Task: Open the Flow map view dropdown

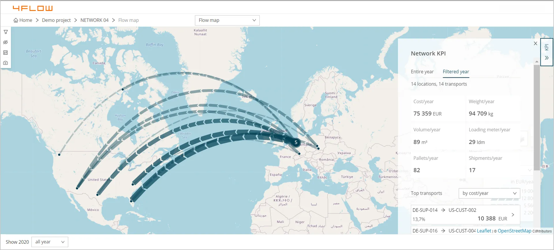Action: tap(227, 20)
